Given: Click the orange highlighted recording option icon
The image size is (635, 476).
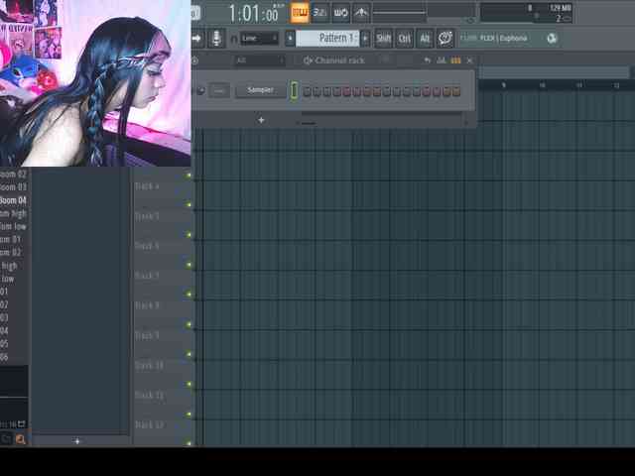Looking at the screenshot, I should (x=300, y=13).
